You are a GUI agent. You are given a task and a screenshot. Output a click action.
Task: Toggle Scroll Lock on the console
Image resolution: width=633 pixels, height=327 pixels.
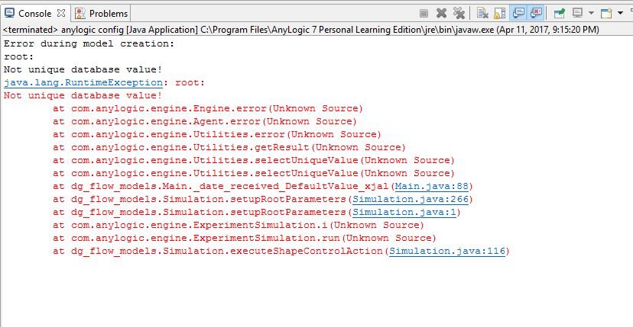coord(500,13)
